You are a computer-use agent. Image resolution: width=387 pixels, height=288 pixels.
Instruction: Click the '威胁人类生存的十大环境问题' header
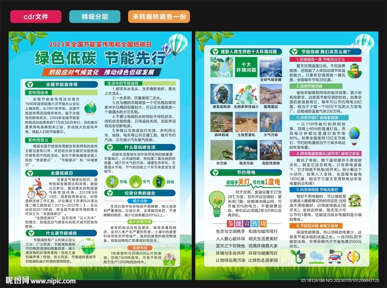(x=246, y=51)
